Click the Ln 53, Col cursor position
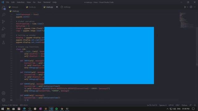Viewport: 198px width, 111px height. point(152,105)
